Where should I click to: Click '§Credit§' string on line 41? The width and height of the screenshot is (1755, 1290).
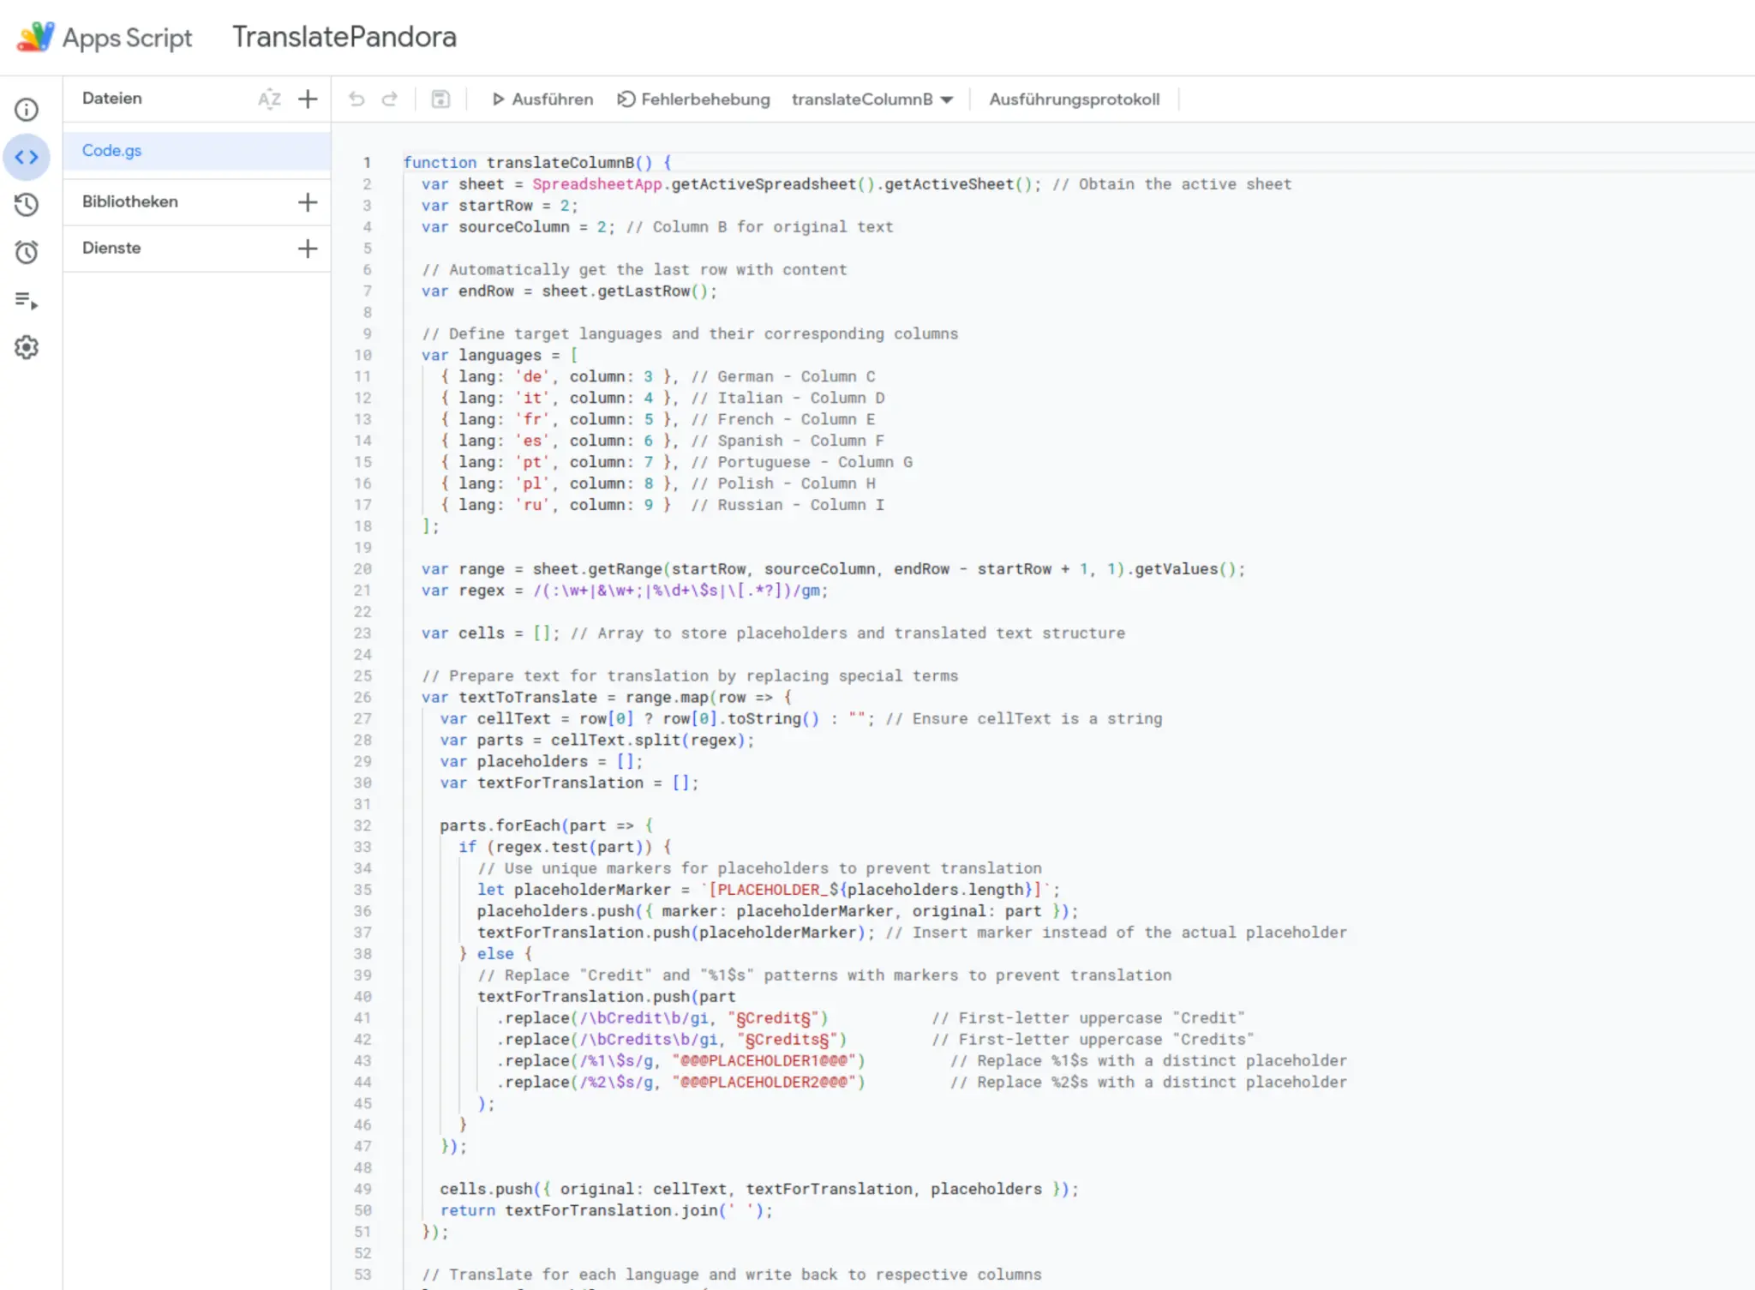(x=773, y=1018)
